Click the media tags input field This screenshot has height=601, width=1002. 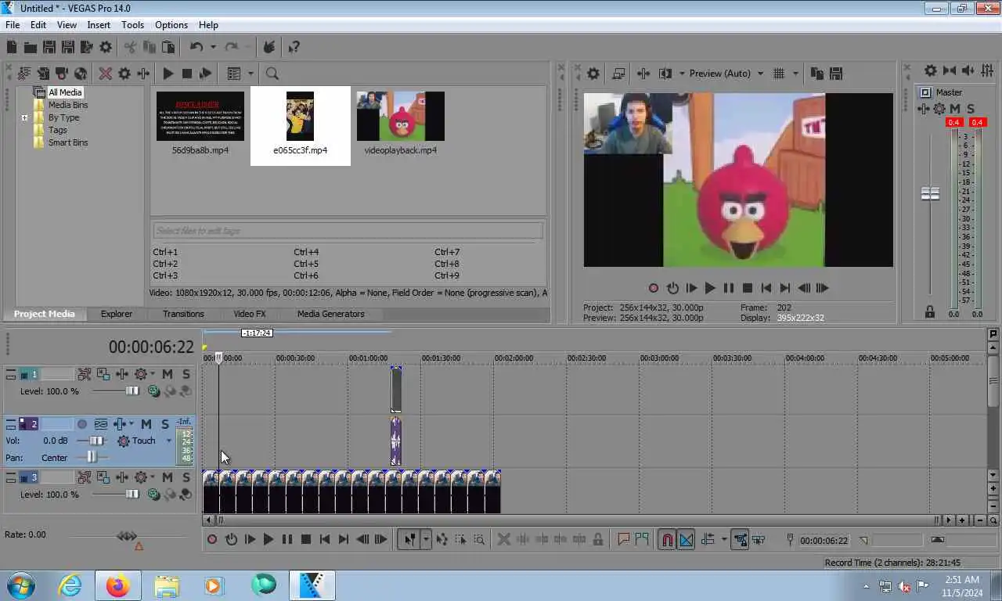coord(348,231)
